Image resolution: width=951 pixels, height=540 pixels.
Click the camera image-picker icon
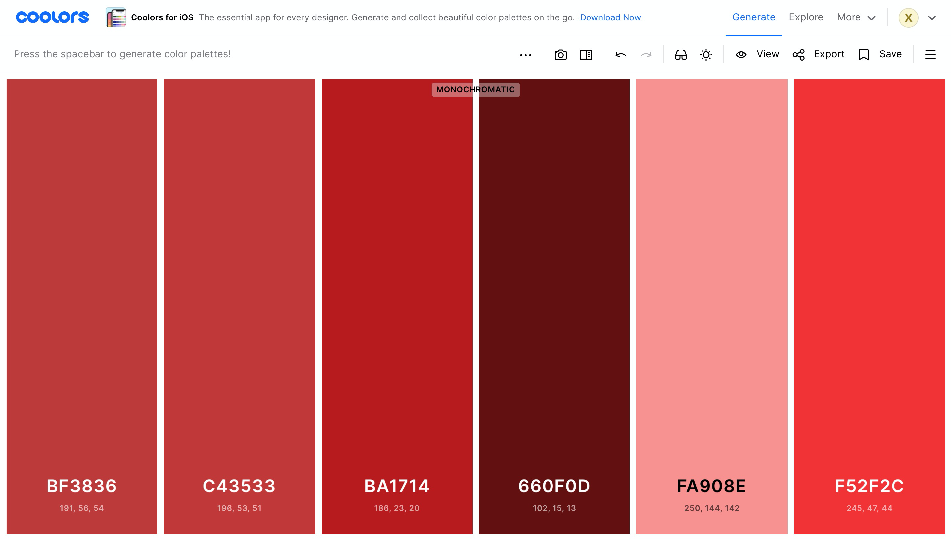click(560, 55)
